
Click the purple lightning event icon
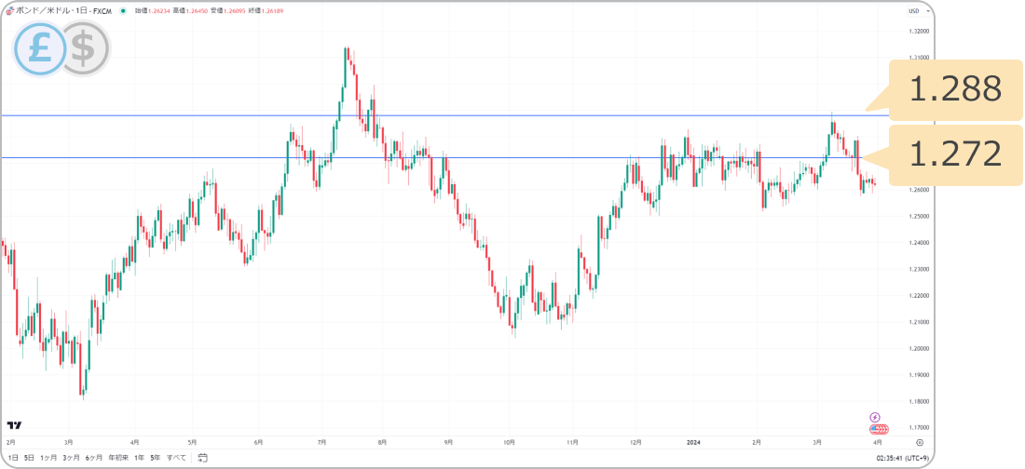click(875, 417)
